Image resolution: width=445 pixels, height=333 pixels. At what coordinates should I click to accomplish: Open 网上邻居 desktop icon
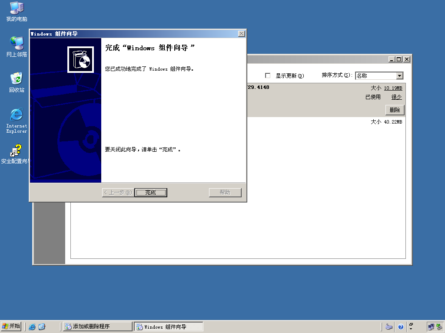[x=17, y=47]
